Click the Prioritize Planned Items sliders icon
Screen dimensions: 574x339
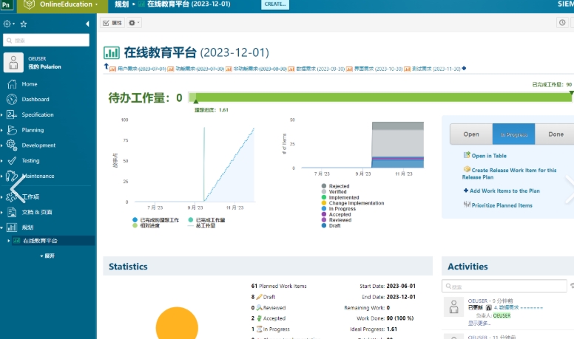pyautogui.click(x=467, y=205)
